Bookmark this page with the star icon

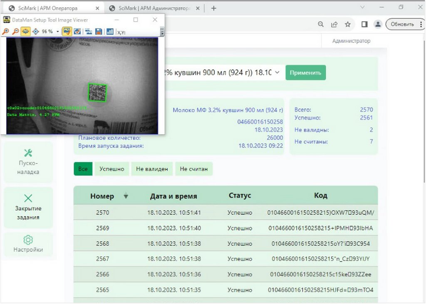[348, 25]
